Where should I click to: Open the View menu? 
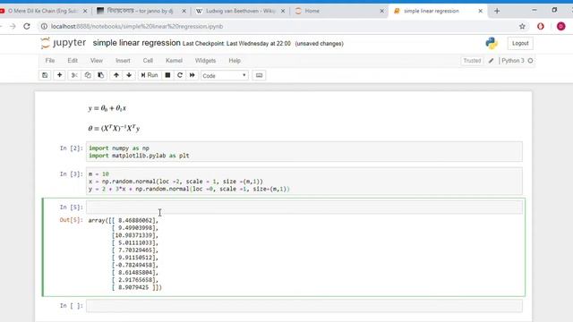click(x=97, y=61)
